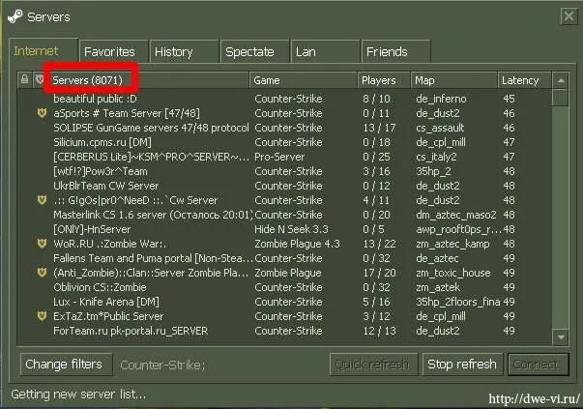
Task: Click the 'zm_toxic_house' map cell
Action: tap(452, 273)
